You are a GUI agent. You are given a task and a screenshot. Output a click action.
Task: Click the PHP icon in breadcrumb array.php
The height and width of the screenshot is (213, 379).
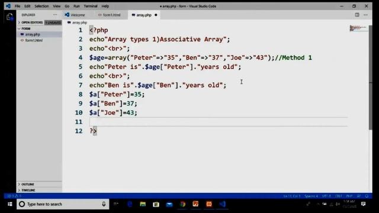pos(69,22)
